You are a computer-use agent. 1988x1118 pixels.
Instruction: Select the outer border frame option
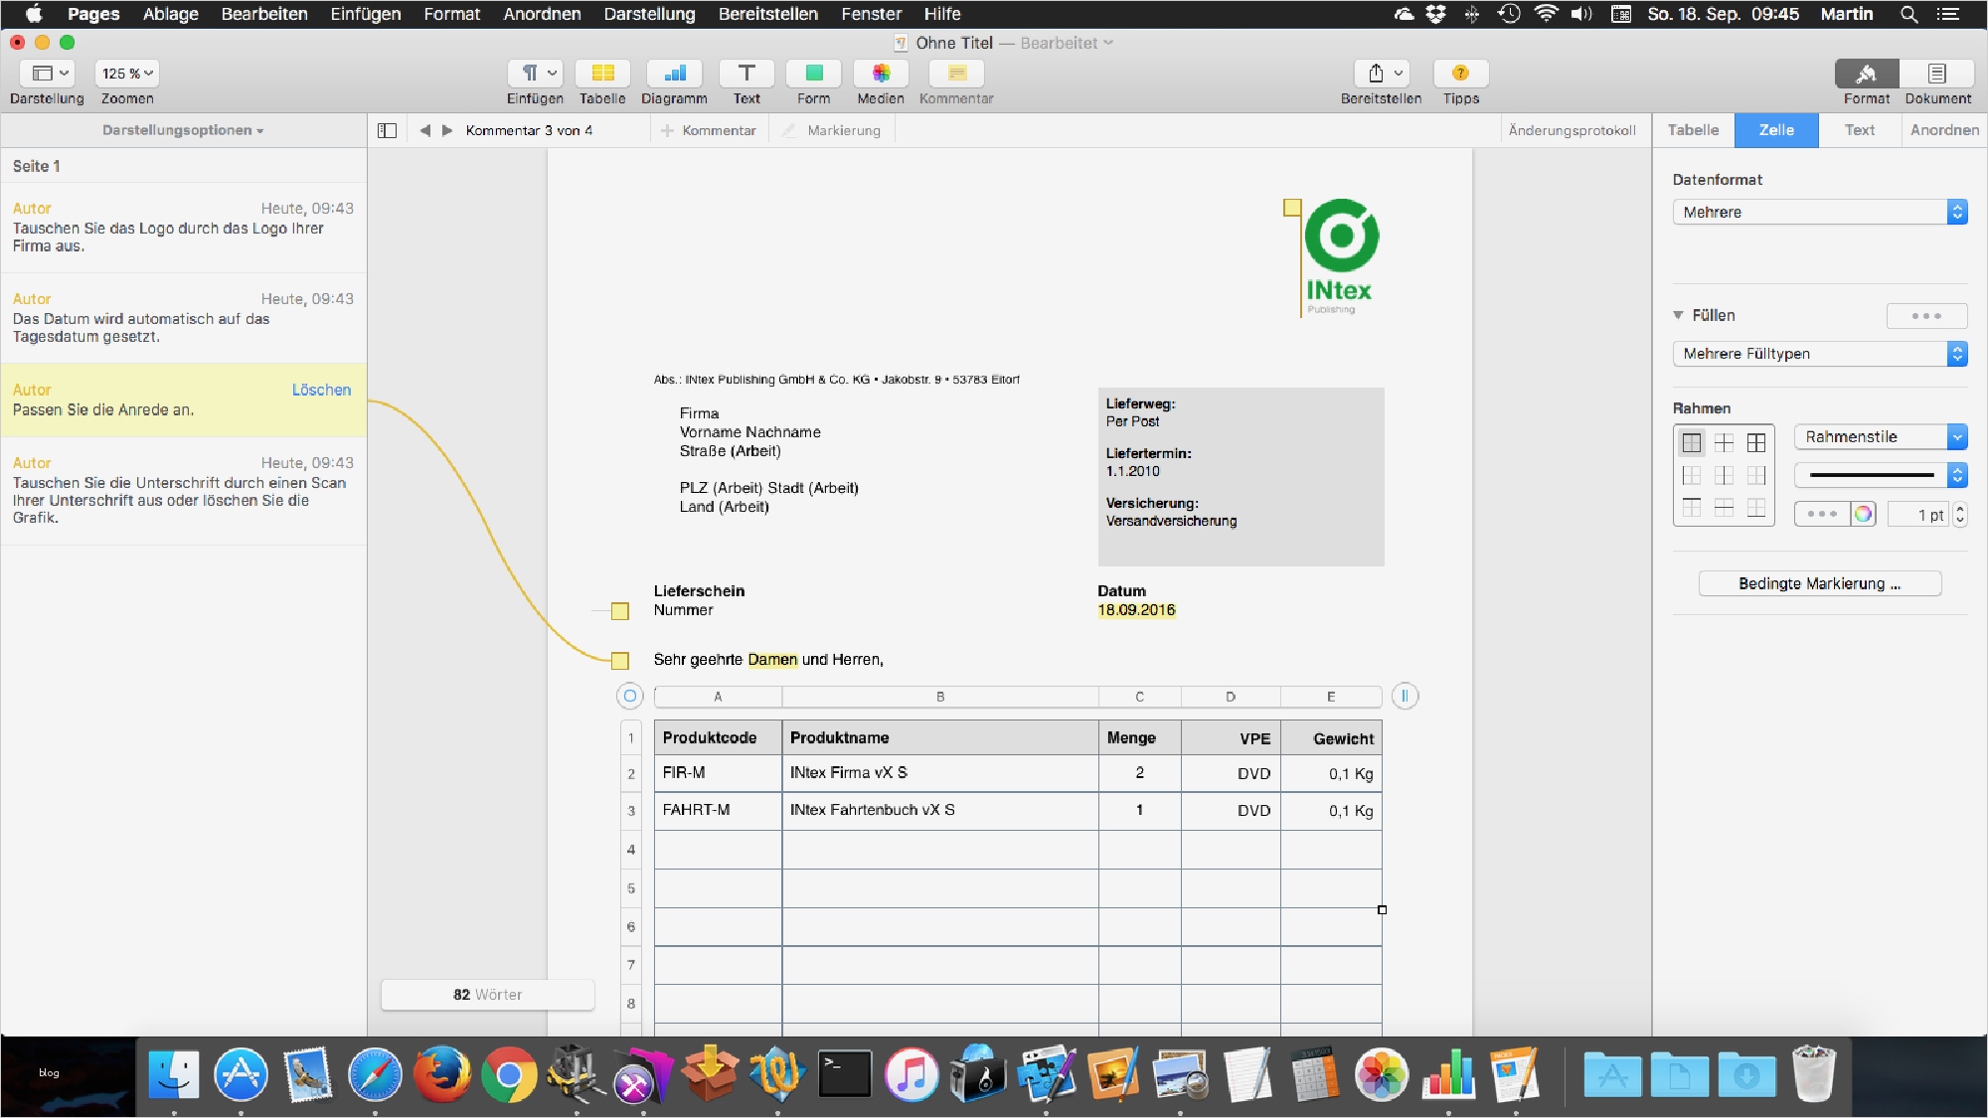(1692, 442)
